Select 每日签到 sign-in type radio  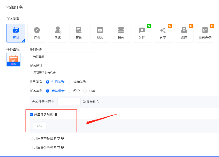pos(48,82)
